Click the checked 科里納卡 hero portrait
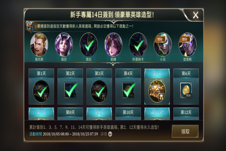The width and height of the screenshot is (226, 151). click(x=138, y=45)
